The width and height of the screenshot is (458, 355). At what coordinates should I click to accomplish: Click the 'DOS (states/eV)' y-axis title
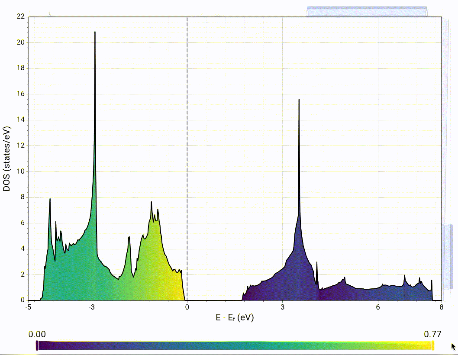point(7,160)
